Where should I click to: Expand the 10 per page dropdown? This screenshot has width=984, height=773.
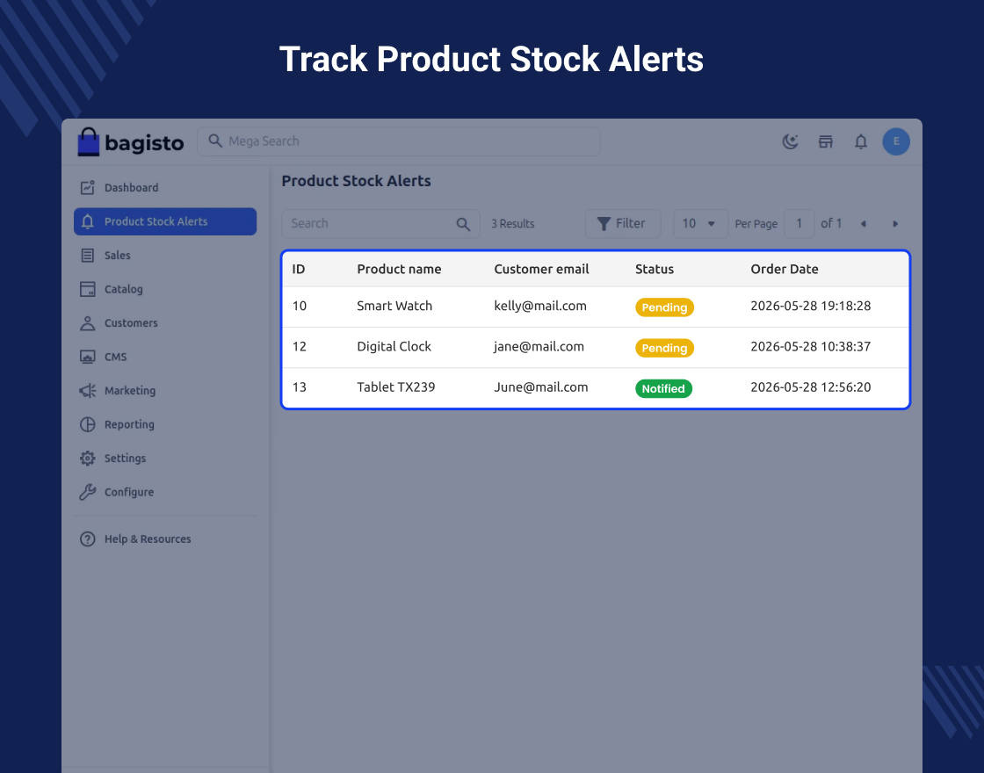click(700, 224)
